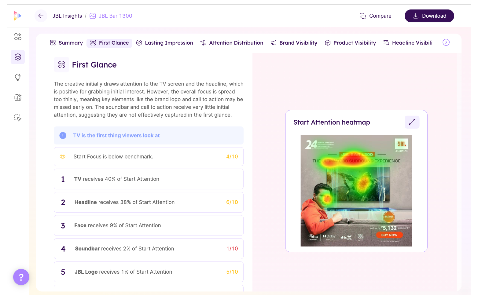Viewport: 478px width, 303px height.
Task: Click the 5/10 JBL Logo score
Action: [232, 272]
